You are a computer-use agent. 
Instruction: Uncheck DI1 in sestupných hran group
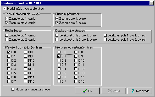click(59, 56)
